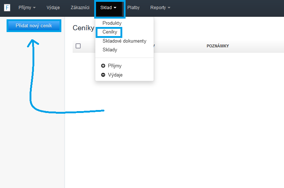The width and height of the screenshot is (284, 188).
Task: Sort by the POZNÁMKY column header
Action: point(218,46)
